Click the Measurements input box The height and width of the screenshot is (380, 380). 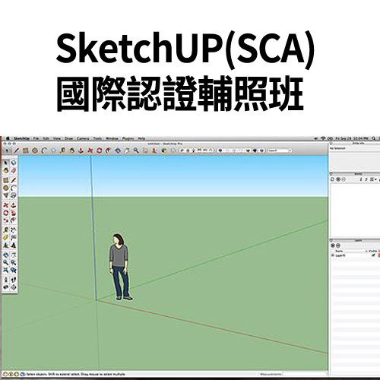point(305,374)
